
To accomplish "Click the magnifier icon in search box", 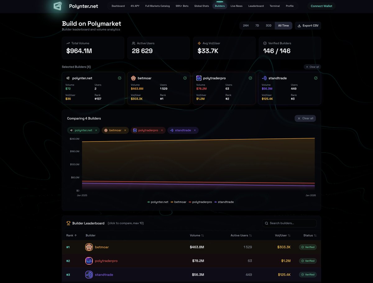I will point(267,223).
